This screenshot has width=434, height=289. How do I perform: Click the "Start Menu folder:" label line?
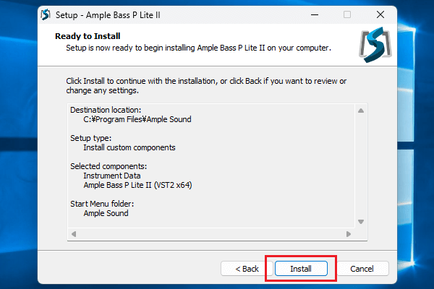tap(102, 204)
